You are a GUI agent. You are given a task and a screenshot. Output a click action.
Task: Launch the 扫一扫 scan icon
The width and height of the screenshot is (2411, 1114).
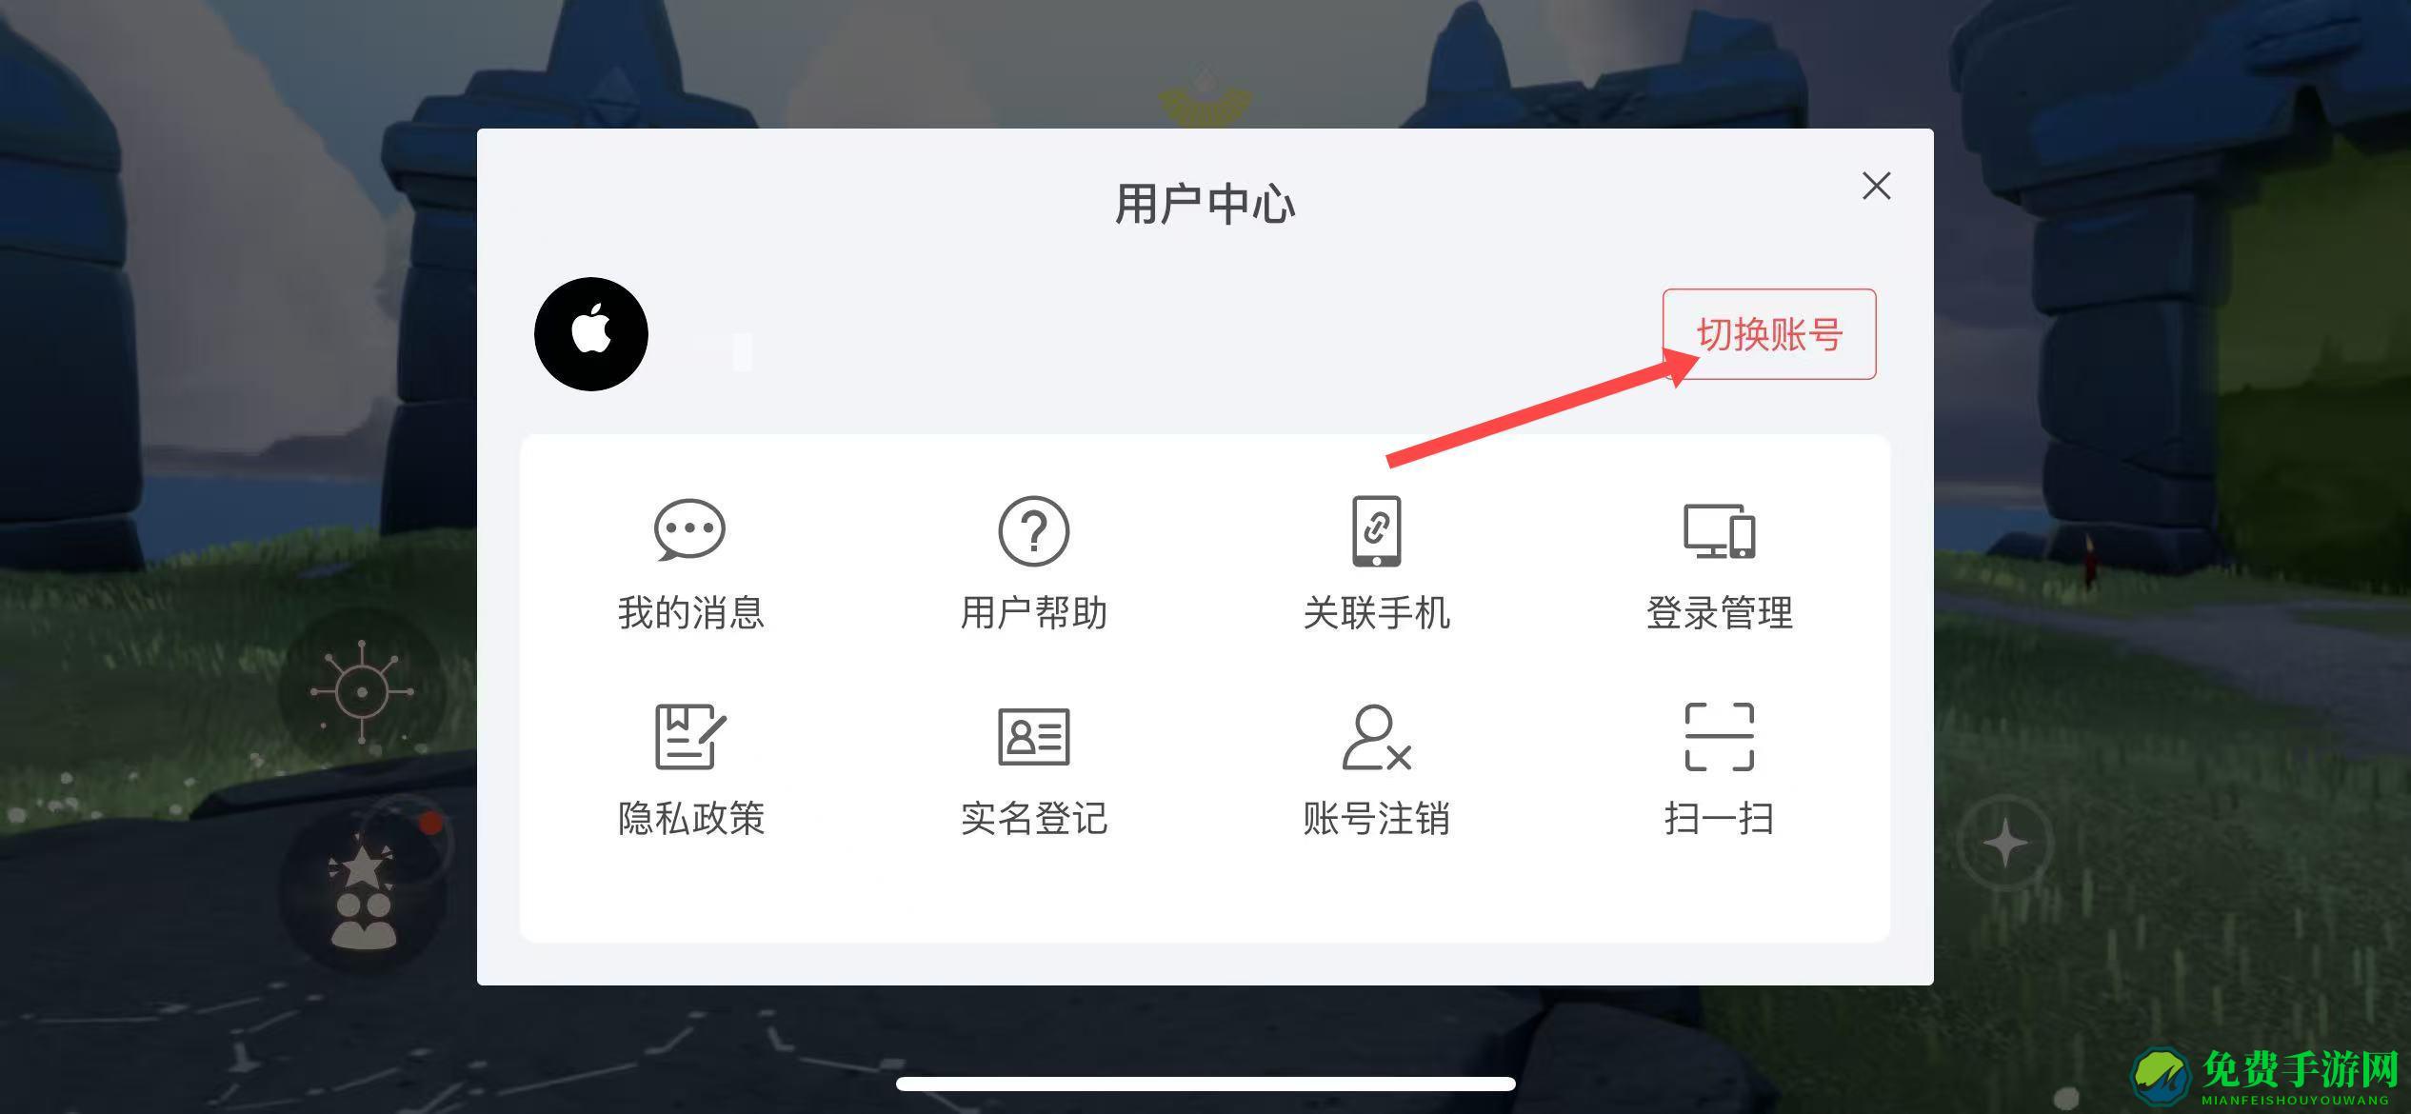point(1719,736)
